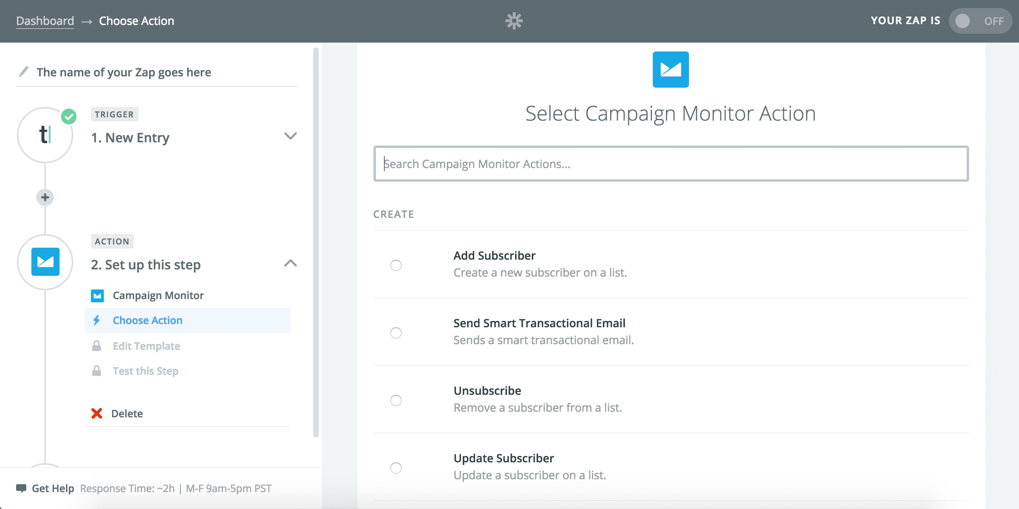Click the 'Choose Action' breadcrumb text in header

pos(136,21)
